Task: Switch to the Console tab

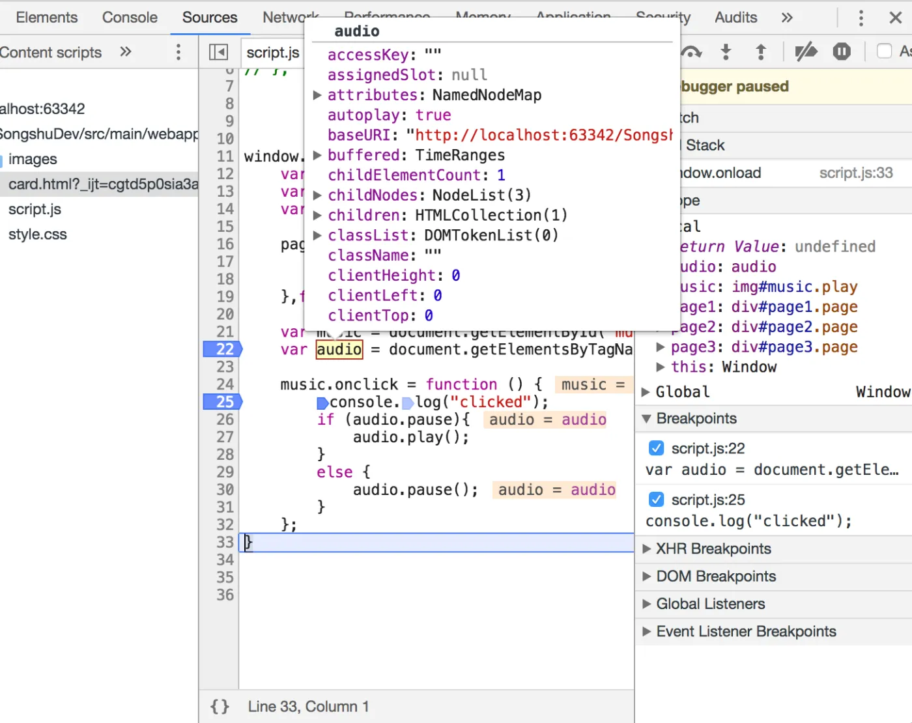Action: click(x=130, y=18)
